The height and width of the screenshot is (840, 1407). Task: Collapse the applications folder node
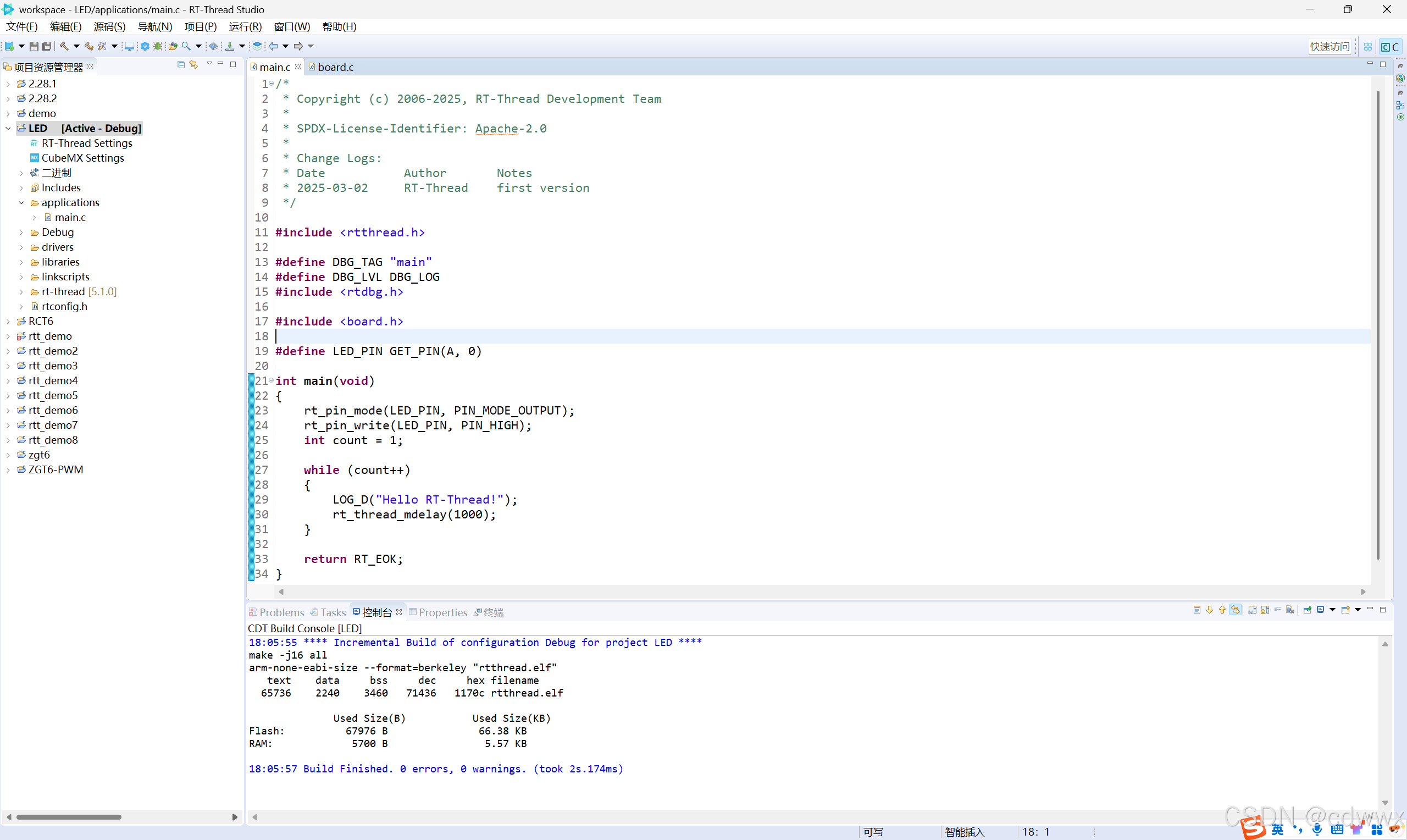pyautogui.click(x=21, y=202)
